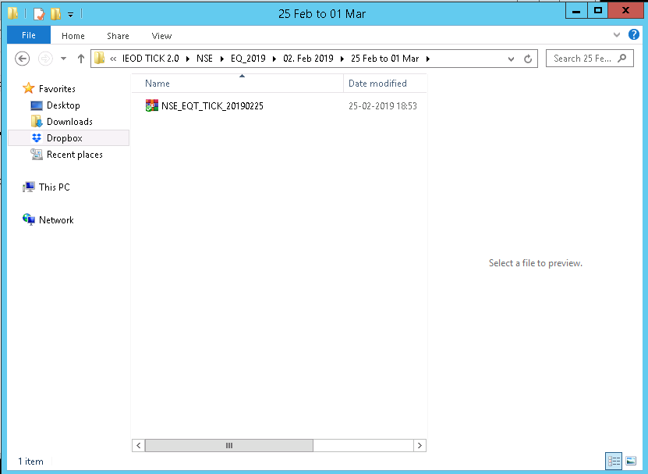Click the Forward navigation arrow

tap(45, 59)
